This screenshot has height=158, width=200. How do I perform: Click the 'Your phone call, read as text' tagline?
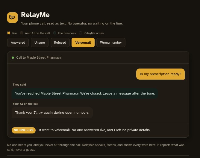click(72, 23)
